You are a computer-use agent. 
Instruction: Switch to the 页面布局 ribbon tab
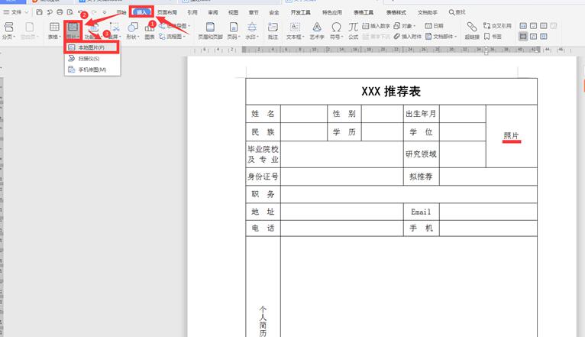(x=166, y=12)
